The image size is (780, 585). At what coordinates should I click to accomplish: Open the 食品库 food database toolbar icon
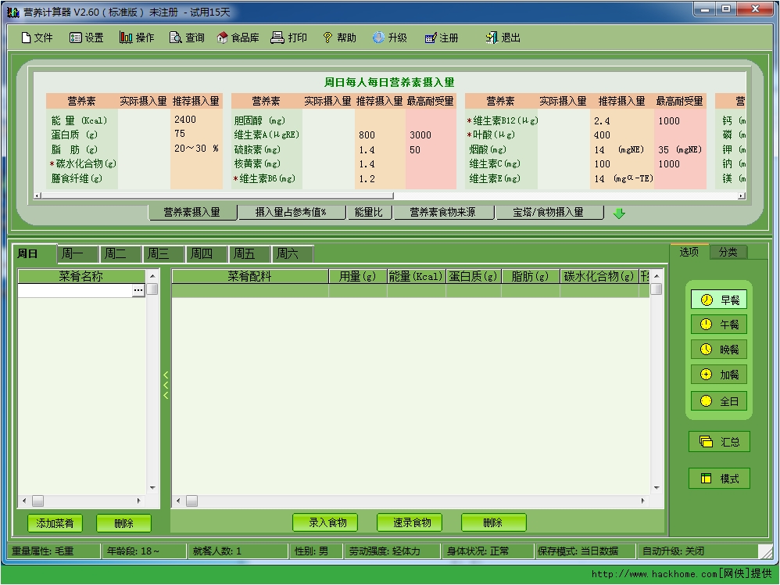click(238, 37)
